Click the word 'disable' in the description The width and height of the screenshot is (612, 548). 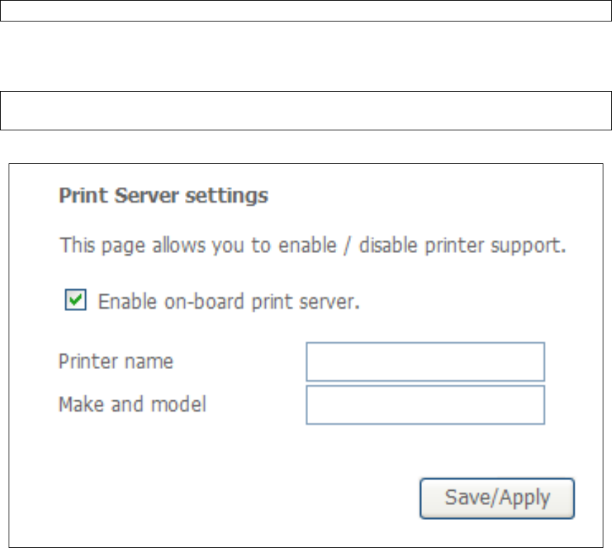(388, 245)
